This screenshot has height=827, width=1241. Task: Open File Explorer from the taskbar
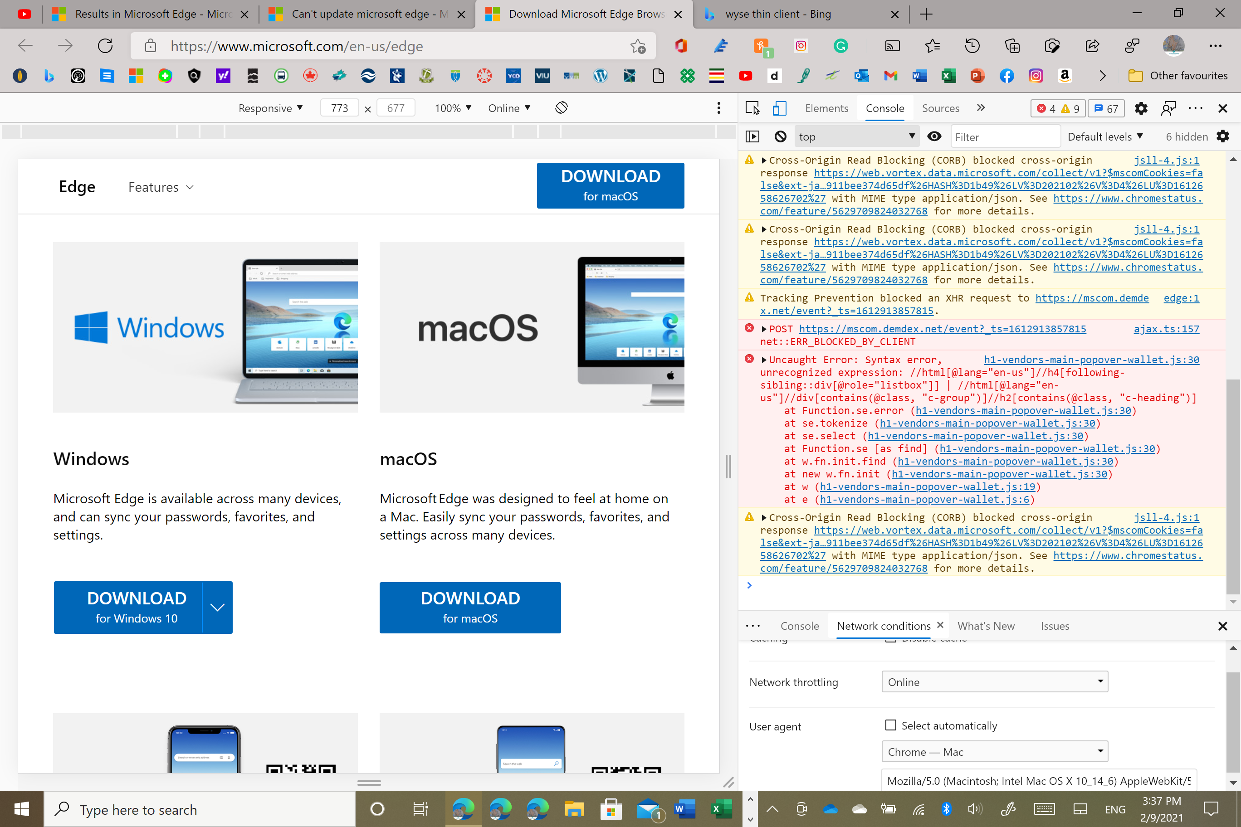(x=574, y=808)
